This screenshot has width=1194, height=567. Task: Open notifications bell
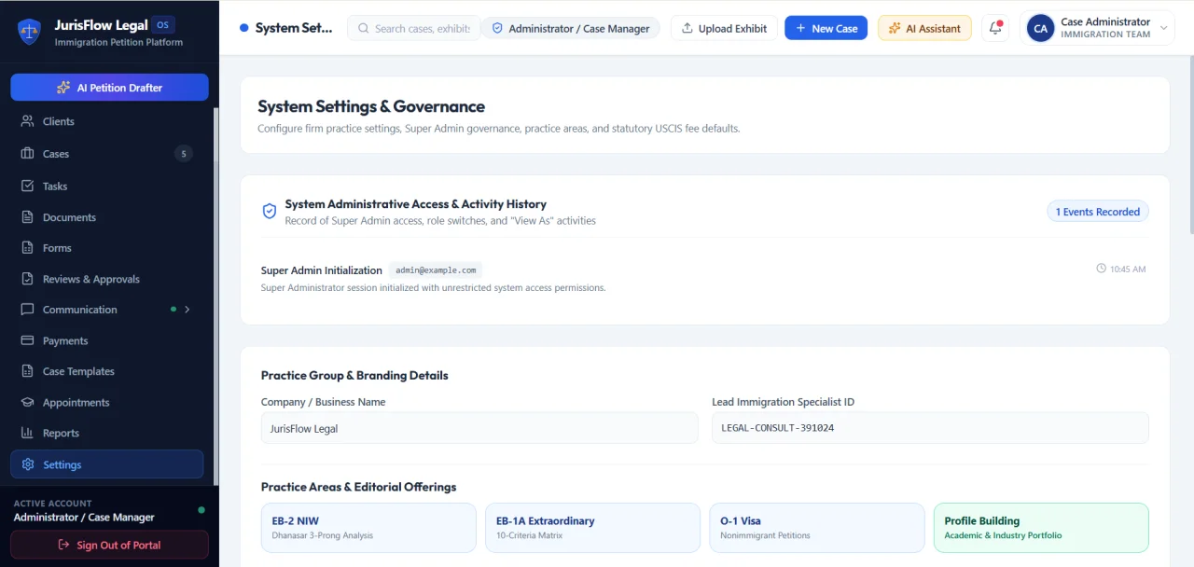995,28
